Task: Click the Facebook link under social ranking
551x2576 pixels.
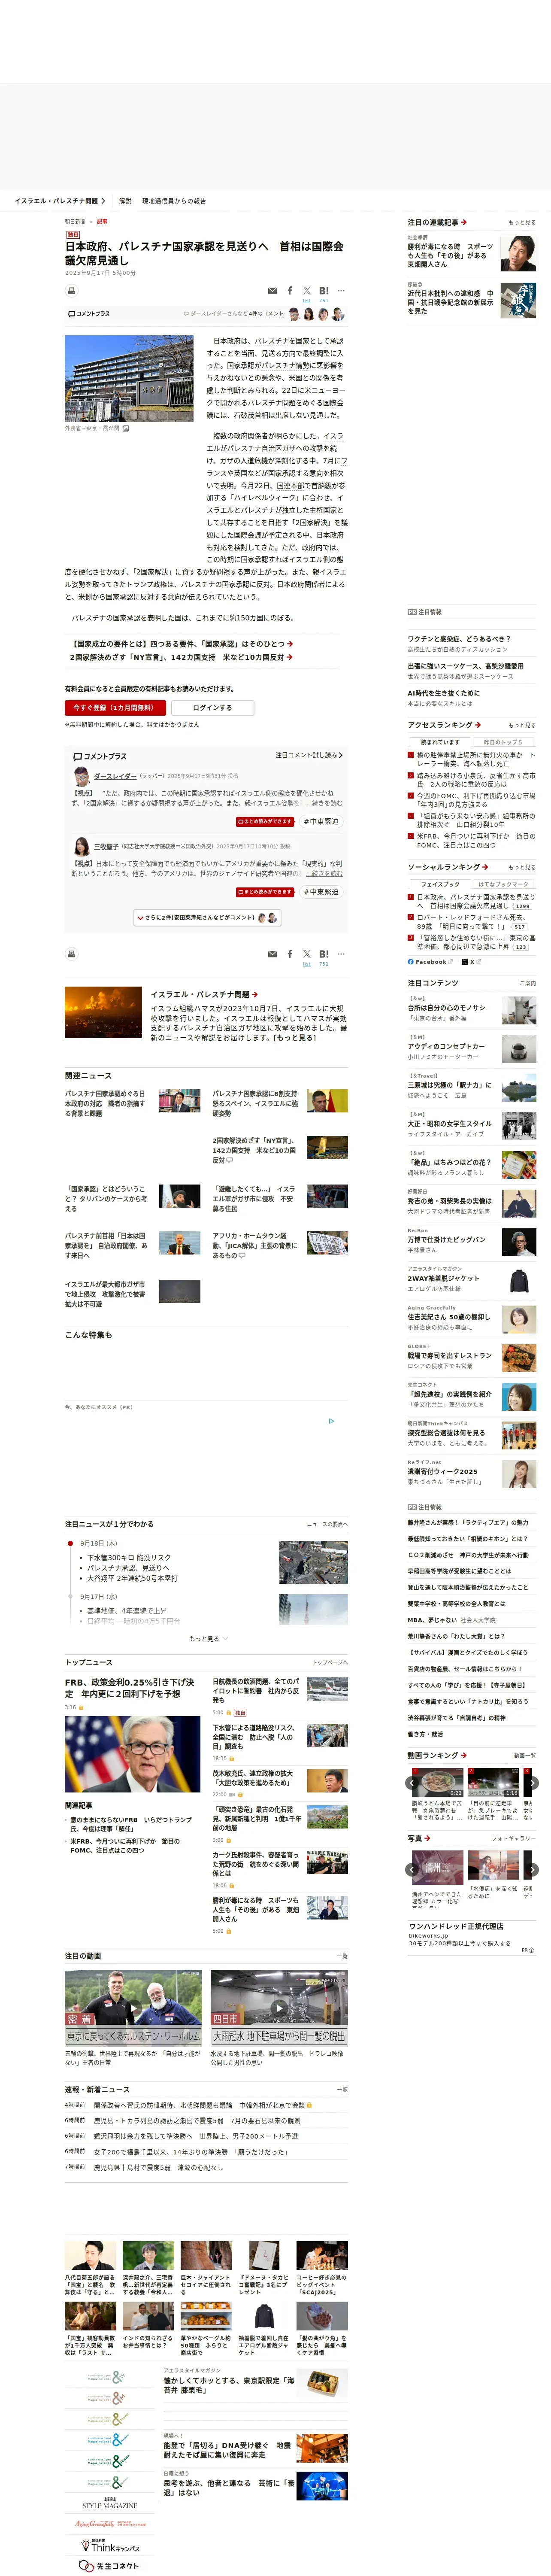Action: pos(430,962)
